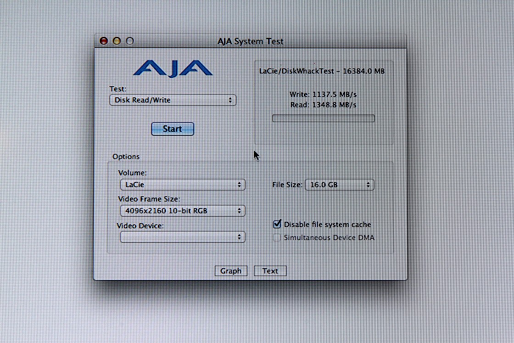Minimize the AJA System Test window
This screenshot has height=343, width=514.
[117, 41]
